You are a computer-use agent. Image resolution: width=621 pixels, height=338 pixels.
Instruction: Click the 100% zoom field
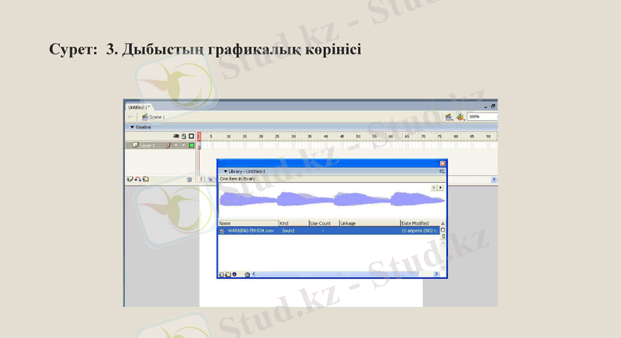coord(482,116)
